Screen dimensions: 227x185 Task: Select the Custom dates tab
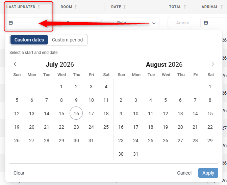coord(29,40)
